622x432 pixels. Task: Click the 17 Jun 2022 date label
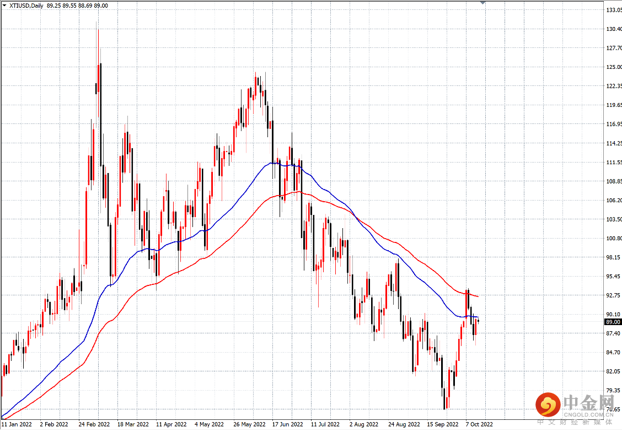288,424
